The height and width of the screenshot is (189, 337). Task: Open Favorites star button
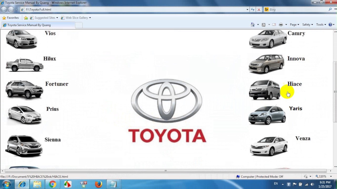click(11, 18)
